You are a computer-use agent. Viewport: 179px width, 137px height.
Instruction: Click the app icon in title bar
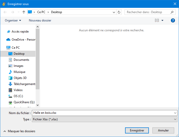click(4, 4)
